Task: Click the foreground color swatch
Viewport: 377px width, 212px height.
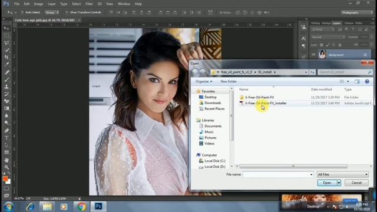Action: tap(5, 178)
